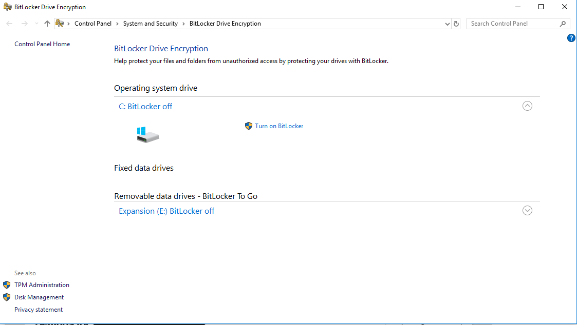Maximize the BitLocker Drive Encryption window
Viewport: 577px width, 325px height.
tap(541, 7)
